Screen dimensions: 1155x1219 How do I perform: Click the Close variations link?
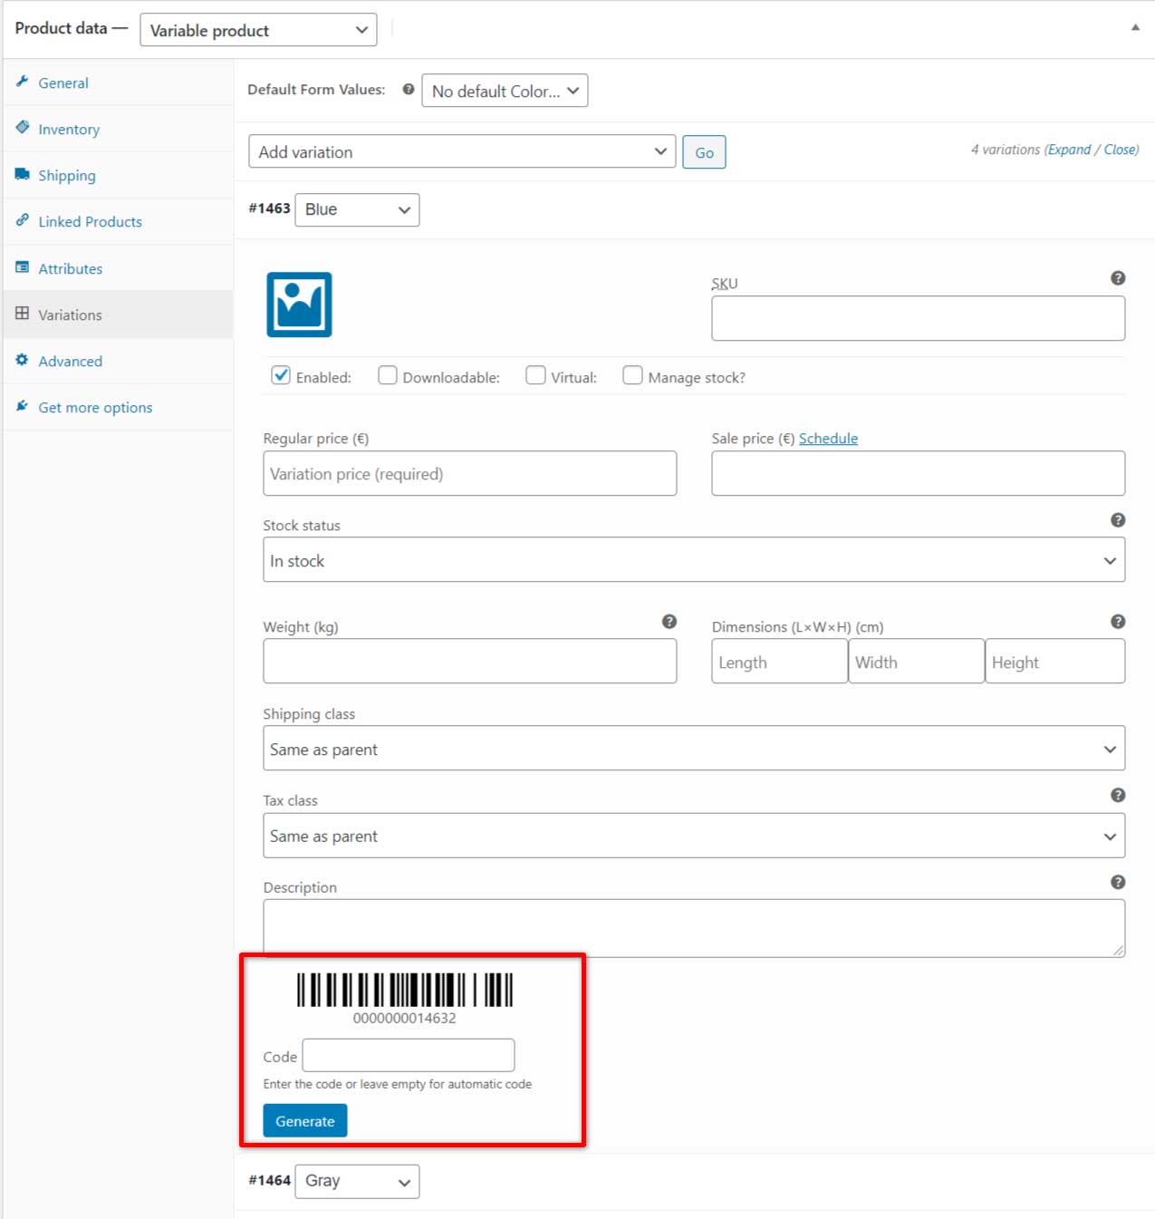[x=1121, y=150]
